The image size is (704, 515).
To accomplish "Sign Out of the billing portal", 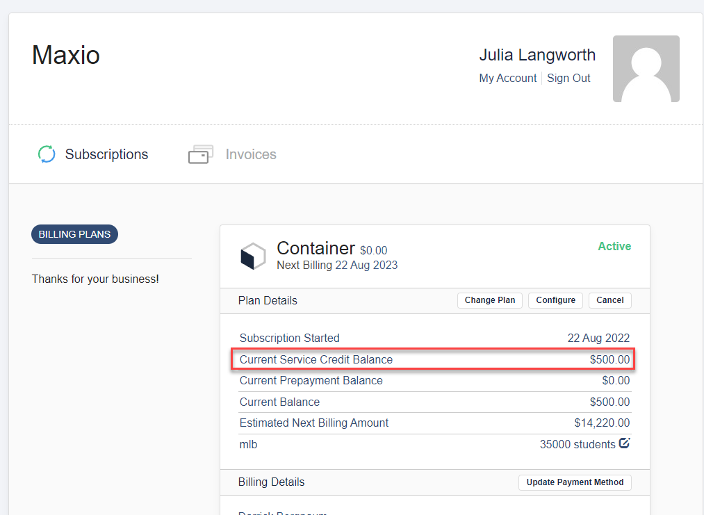I will coord(568,79).
